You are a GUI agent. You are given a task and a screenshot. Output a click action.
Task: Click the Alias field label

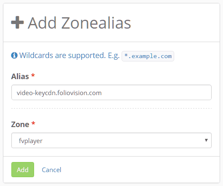(x=20, y=76)
